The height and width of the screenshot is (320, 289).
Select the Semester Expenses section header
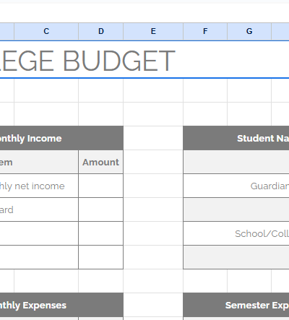point(236,305)
